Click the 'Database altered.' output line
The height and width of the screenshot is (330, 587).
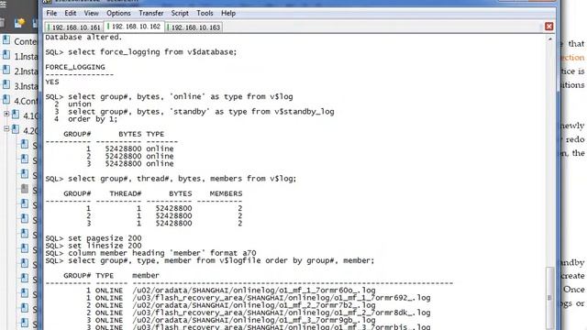[x=83, y=37]
